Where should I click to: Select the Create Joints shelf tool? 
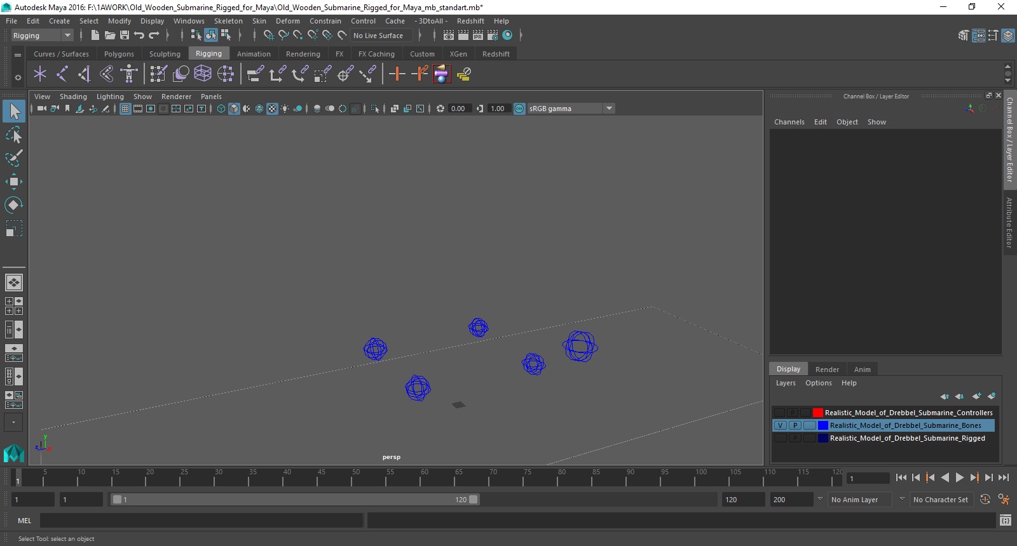click(62, 74)
